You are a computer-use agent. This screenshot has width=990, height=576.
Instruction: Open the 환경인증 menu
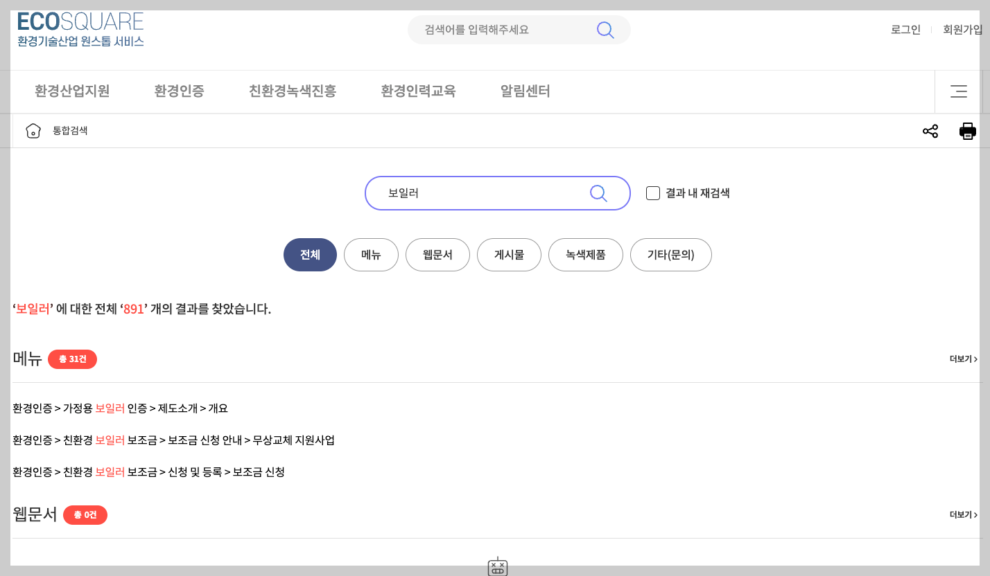[x=180, y=91]
